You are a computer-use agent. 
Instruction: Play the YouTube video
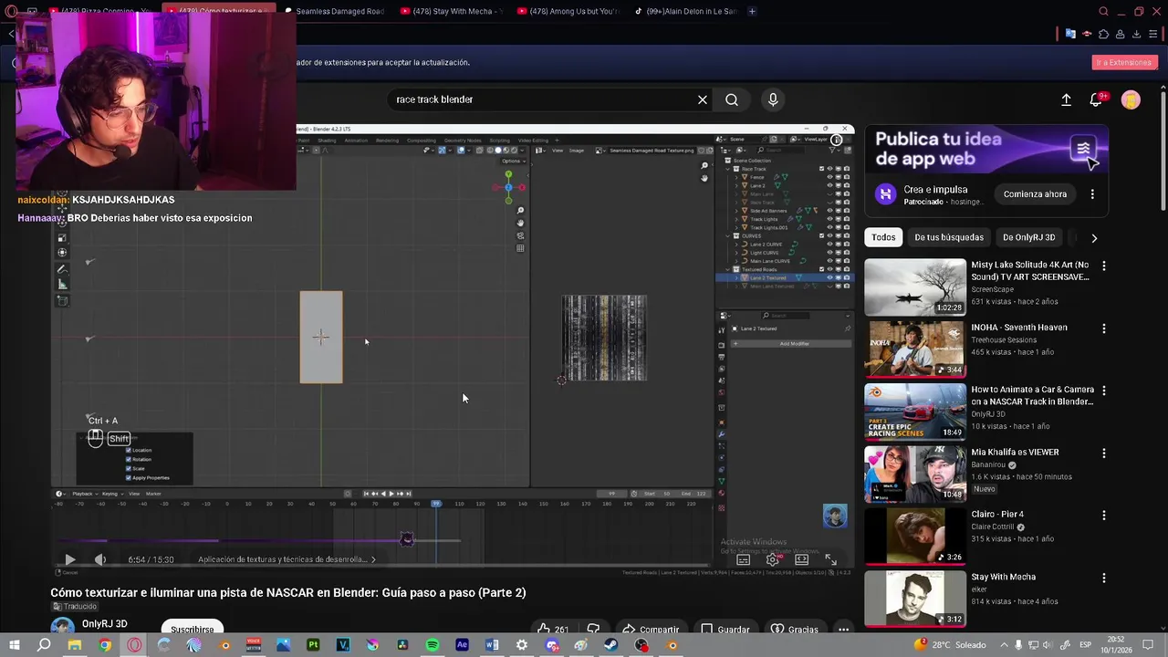(x=69, y=559)
